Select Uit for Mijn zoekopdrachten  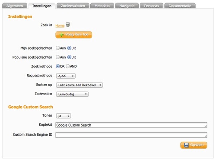[69, 48]
